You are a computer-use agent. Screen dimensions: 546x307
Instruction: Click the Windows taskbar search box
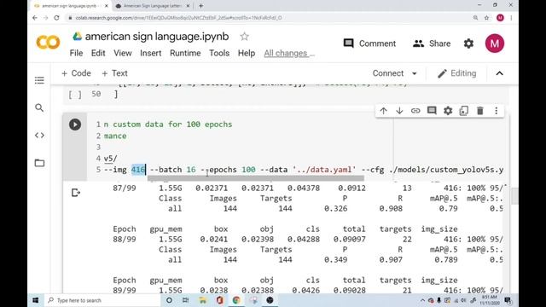(103, 300)
